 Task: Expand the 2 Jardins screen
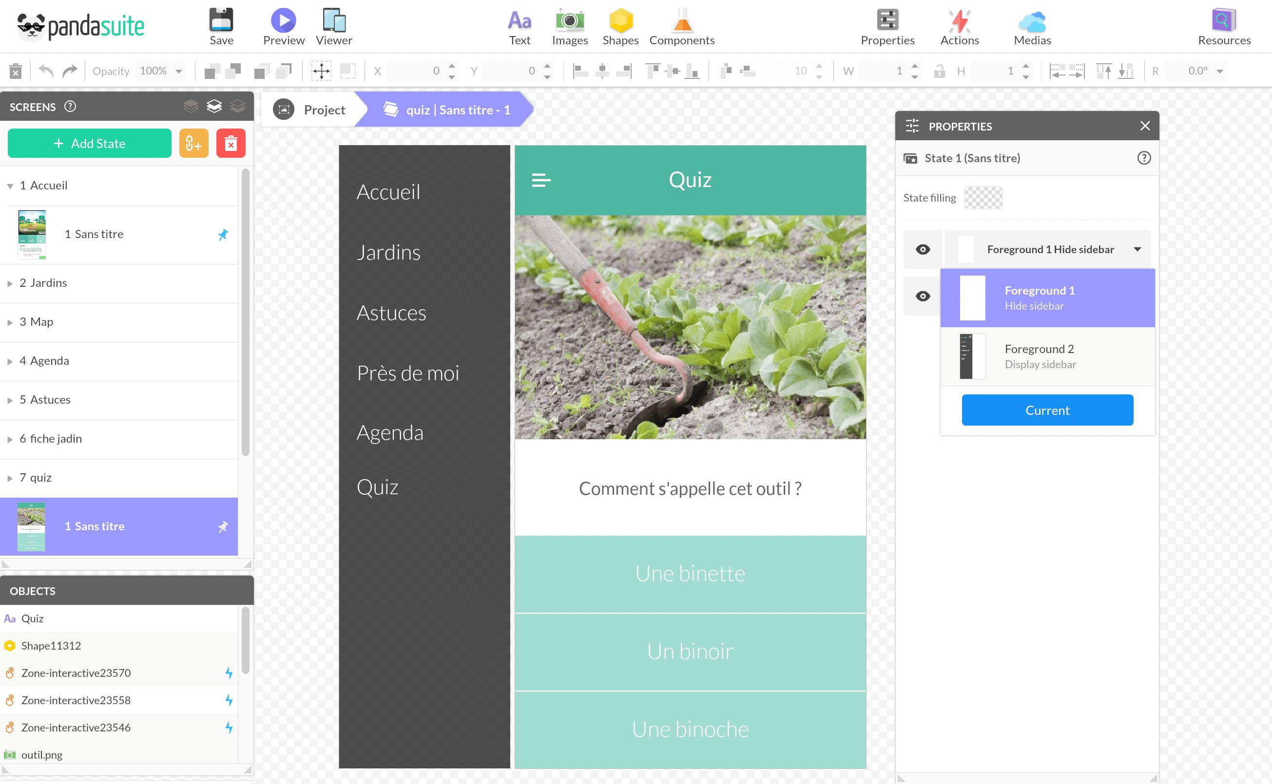pos(10,283)
